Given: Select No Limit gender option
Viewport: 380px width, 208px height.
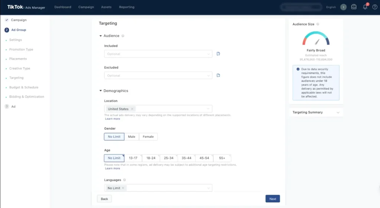Looking at the screenshot, I should click(x=114, y=136).
